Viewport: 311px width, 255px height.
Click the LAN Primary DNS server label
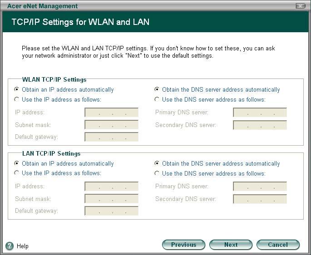pos(182,186)
